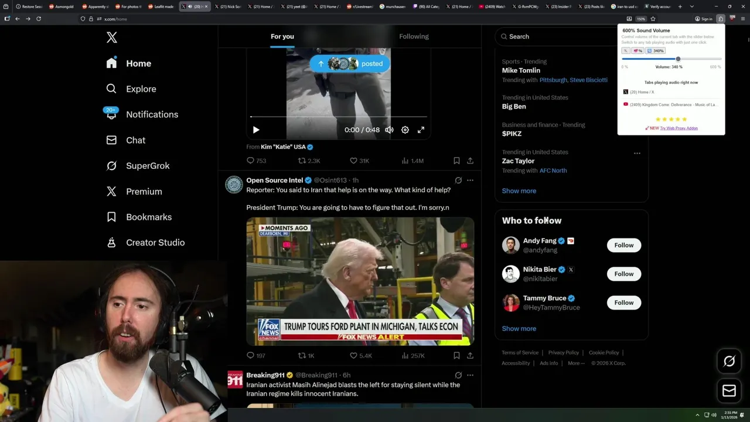Open the floating messages envelope button
750x422 pixels.
point(729,391)
